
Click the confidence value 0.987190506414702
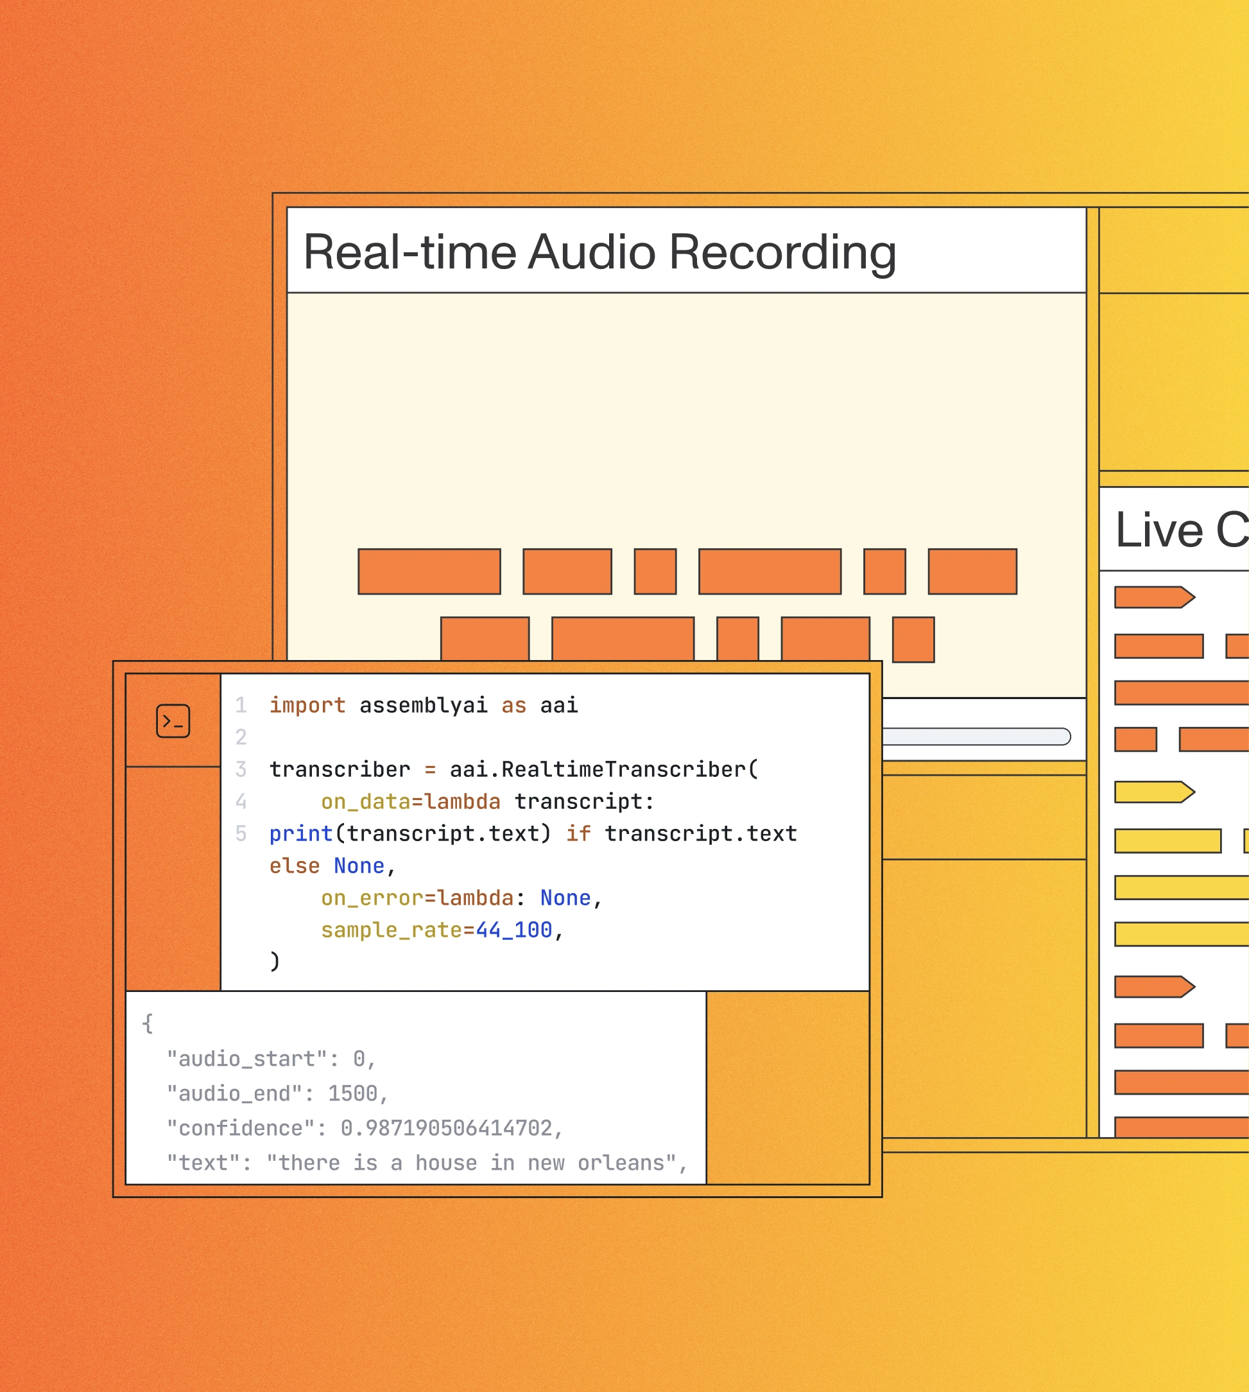pyautogui.click(x=446, y=1127)
